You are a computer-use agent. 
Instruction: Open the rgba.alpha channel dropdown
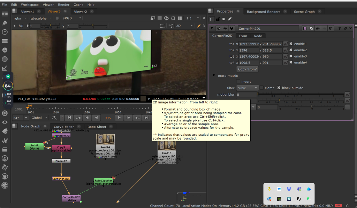(40, 18)
